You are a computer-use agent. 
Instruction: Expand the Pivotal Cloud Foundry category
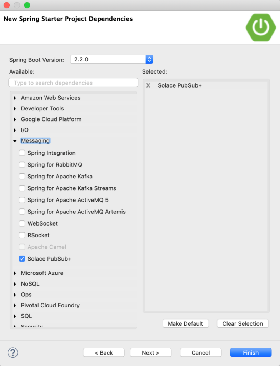click(15, 305)
